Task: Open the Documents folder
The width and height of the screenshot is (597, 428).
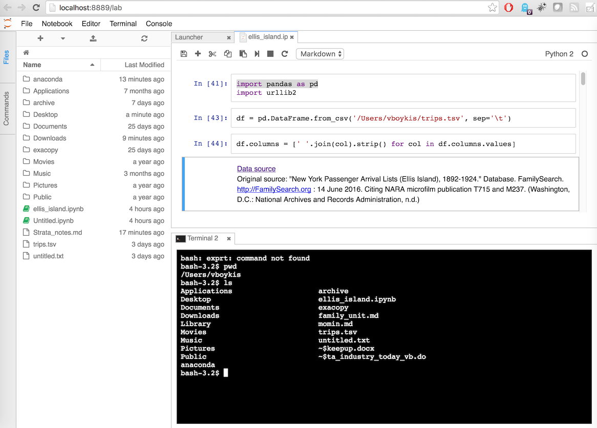Action: 94,126
